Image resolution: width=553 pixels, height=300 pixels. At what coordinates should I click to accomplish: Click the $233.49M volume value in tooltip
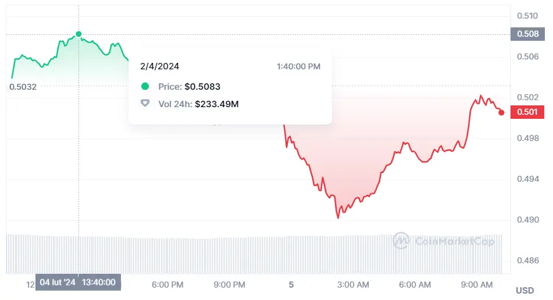217,104
